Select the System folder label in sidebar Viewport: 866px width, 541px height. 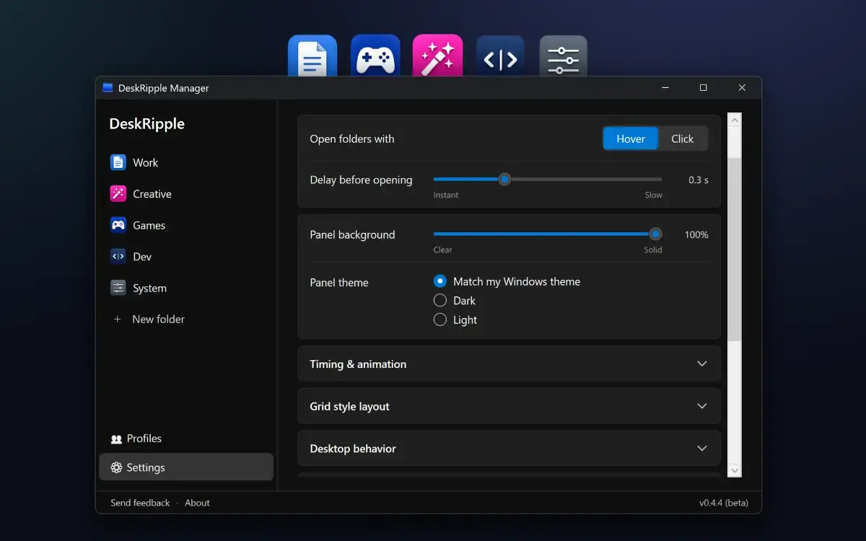point(149,288)
